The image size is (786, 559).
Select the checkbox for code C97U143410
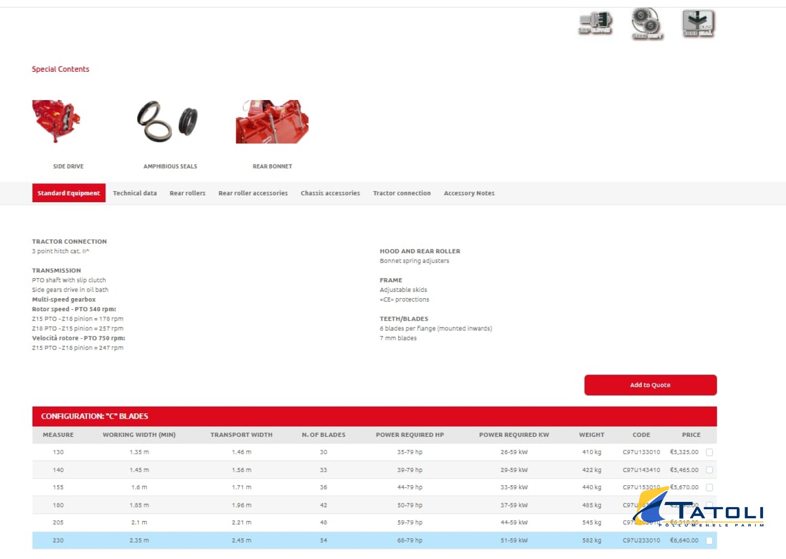click(x=709, y=470)
